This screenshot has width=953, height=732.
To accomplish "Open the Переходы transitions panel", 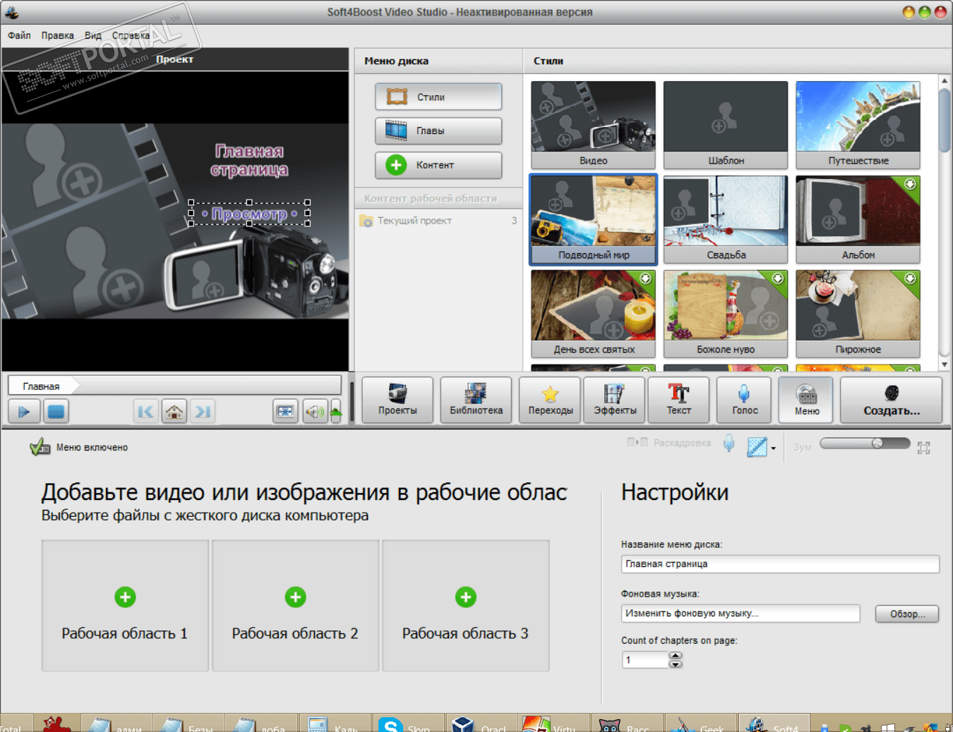I will coord(551,400).
